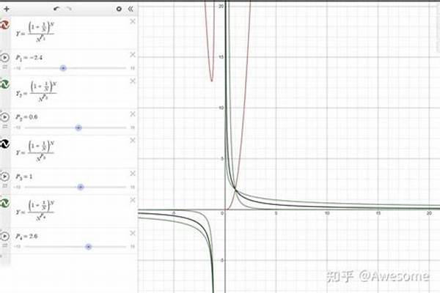The image size is (440, 293).
Task: Delete the P1 = -2.4 slider row
Action: (133, 55)
